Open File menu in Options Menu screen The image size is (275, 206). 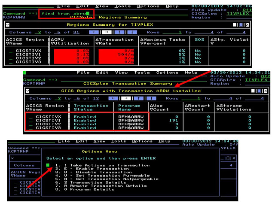[x=64, y=141]
